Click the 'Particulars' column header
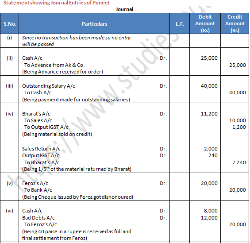Screen dimensions: 250x243 94,24
